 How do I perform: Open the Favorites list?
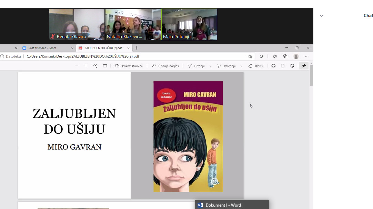(x=275, y=56)
